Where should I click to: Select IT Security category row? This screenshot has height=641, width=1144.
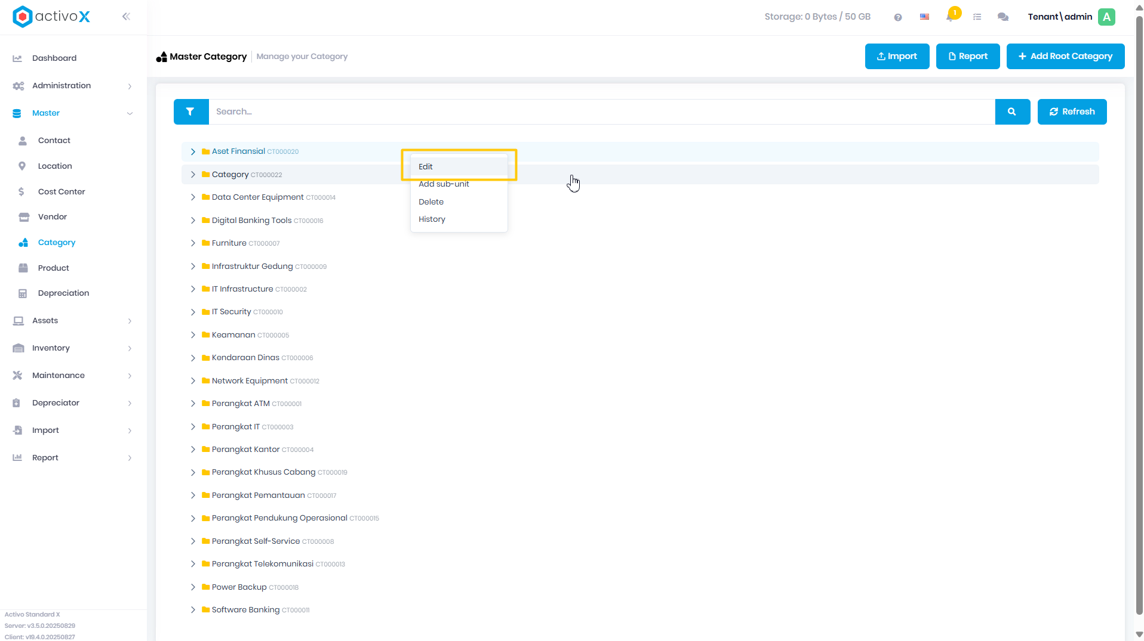pyautogui.click(x=639, y=312)
